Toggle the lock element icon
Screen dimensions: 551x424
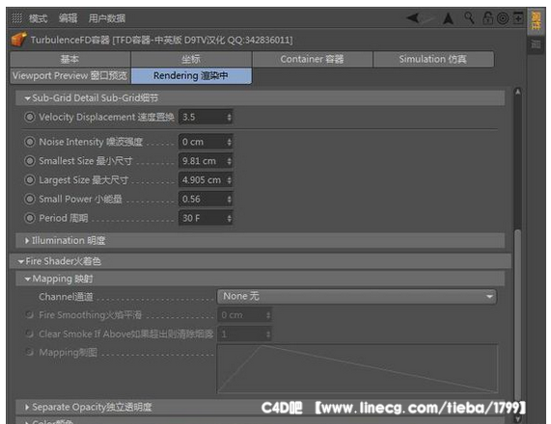(x=487, y=17)
